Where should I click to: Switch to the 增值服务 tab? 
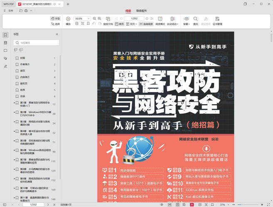(141, 10)
